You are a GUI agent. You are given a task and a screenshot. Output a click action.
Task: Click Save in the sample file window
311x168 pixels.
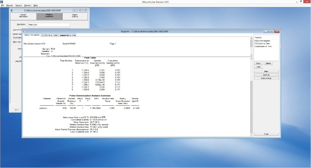(x=17, y=110)
